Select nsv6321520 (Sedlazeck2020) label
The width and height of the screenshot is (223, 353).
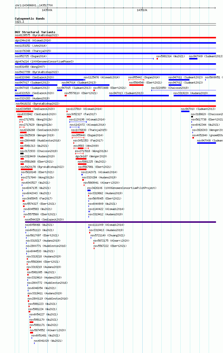[35, 93]
